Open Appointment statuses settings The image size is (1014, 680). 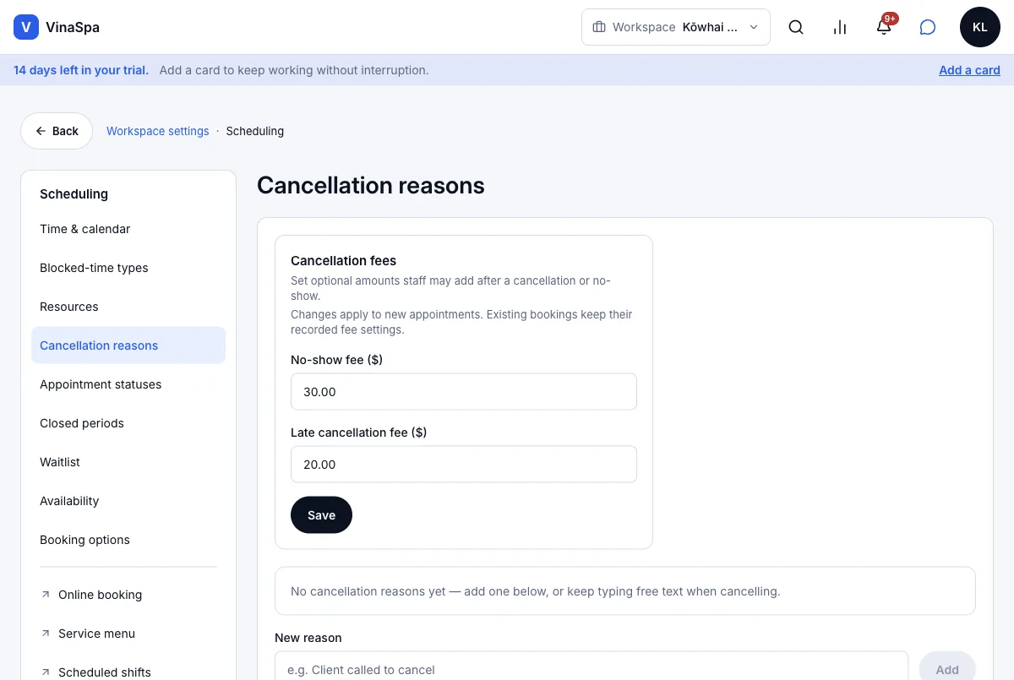point(128,384)
